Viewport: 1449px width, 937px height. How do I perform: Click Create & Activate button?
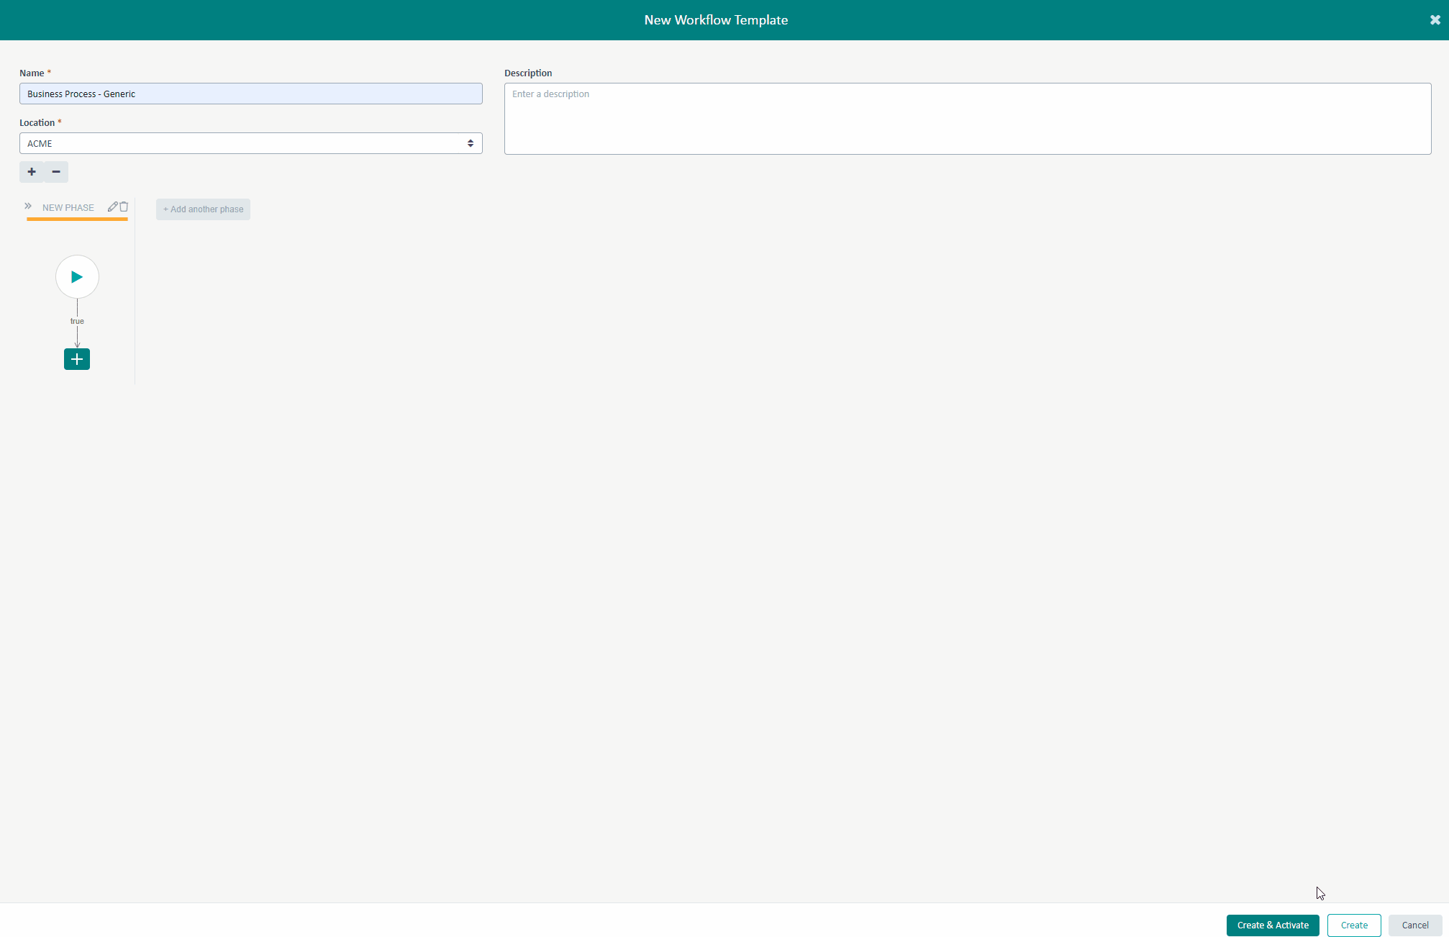1273,925
